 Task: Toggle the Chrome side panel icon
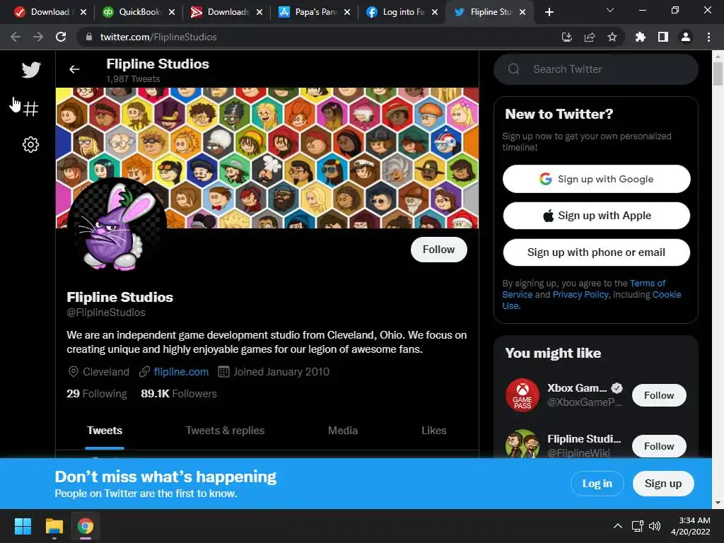tap(663, 37)
